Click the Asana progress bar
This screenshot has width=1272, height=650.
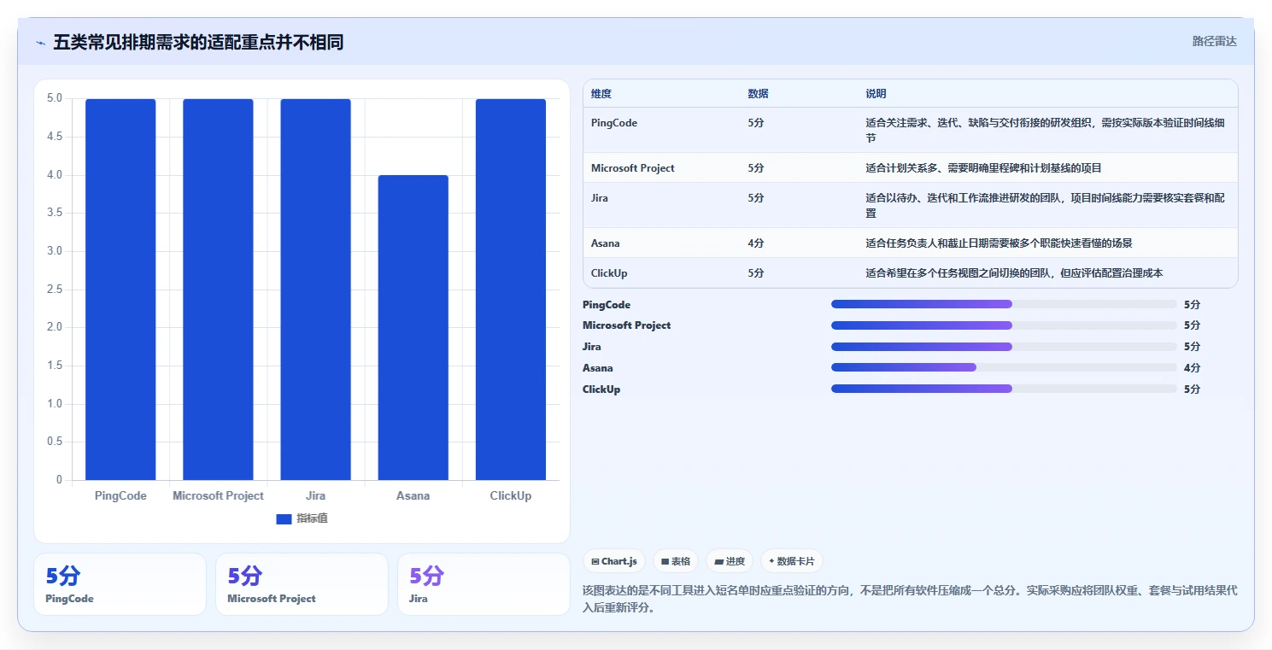[1004, 367]
